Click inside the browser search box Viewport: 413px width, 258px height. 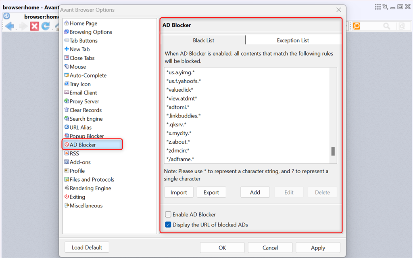coord(371,26)
